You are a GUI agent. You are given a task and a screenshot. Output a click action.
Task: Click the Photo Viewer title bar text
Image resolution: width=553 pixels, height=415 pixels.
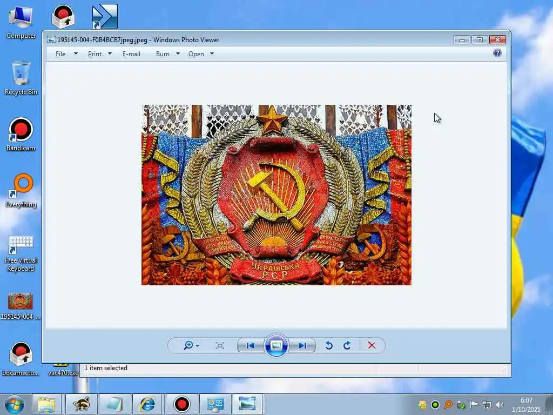click(x=138, y=40)
